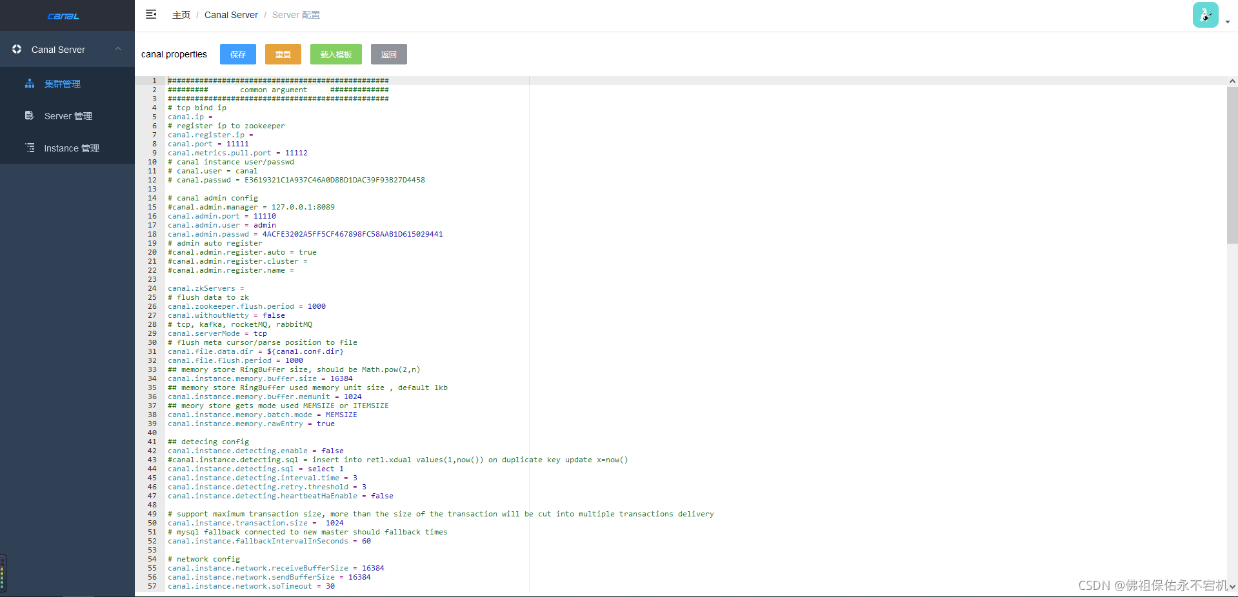
Task: Open the Server 管理 menu item
Action: pyautogui.click(x=68, y=116)
